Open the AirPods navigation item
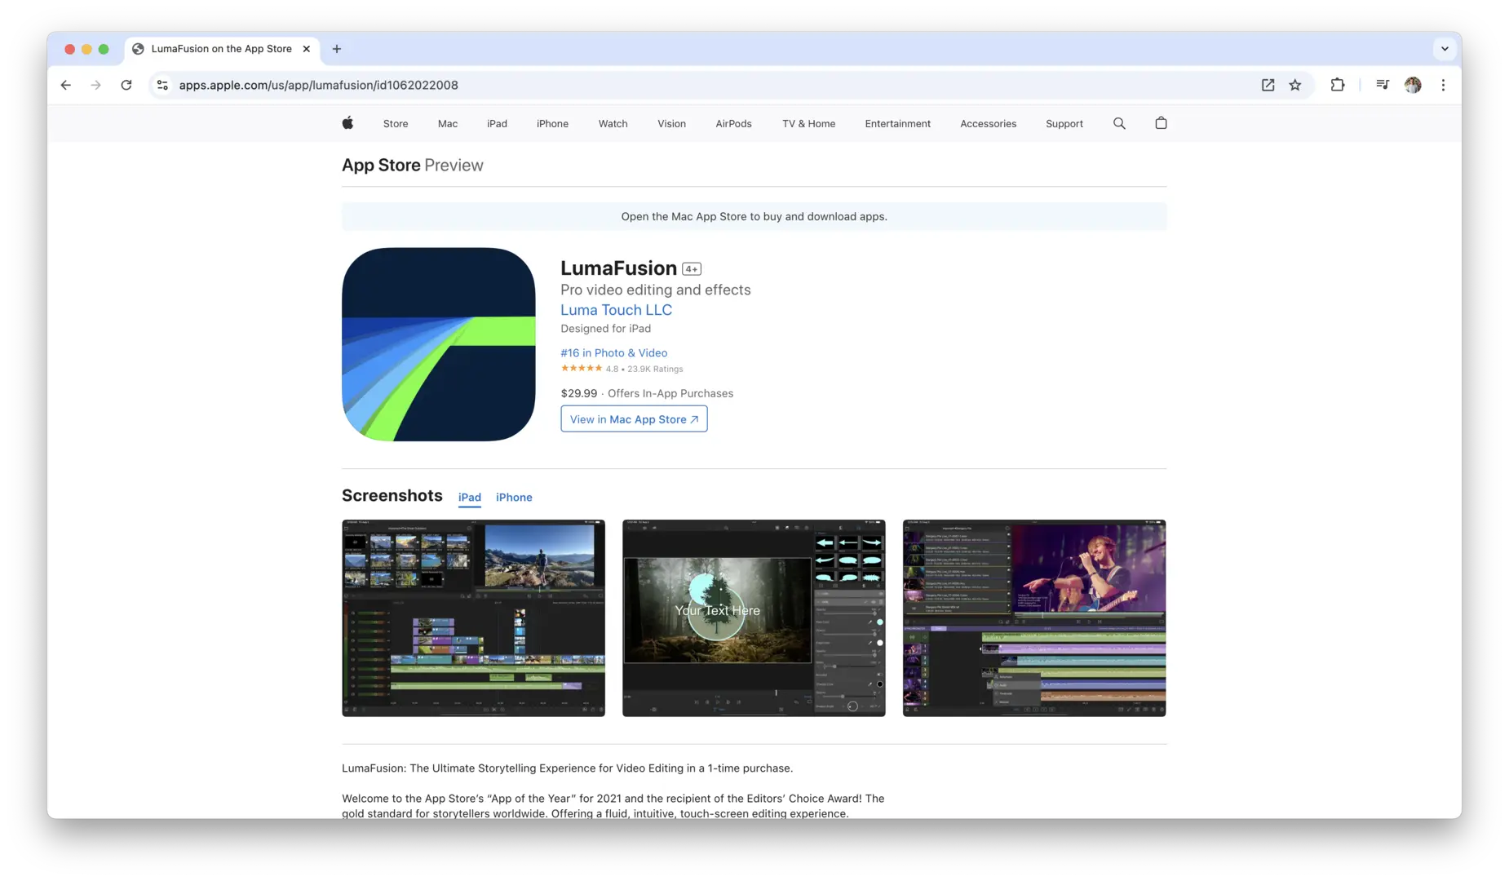Image resolution: width=1509 pixels, height=881 pixels. click(733, 124)
